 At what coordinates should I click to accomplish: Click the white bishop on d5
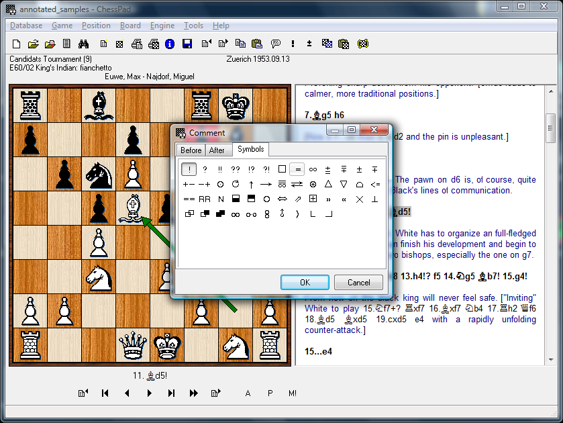tap(133, 208)
